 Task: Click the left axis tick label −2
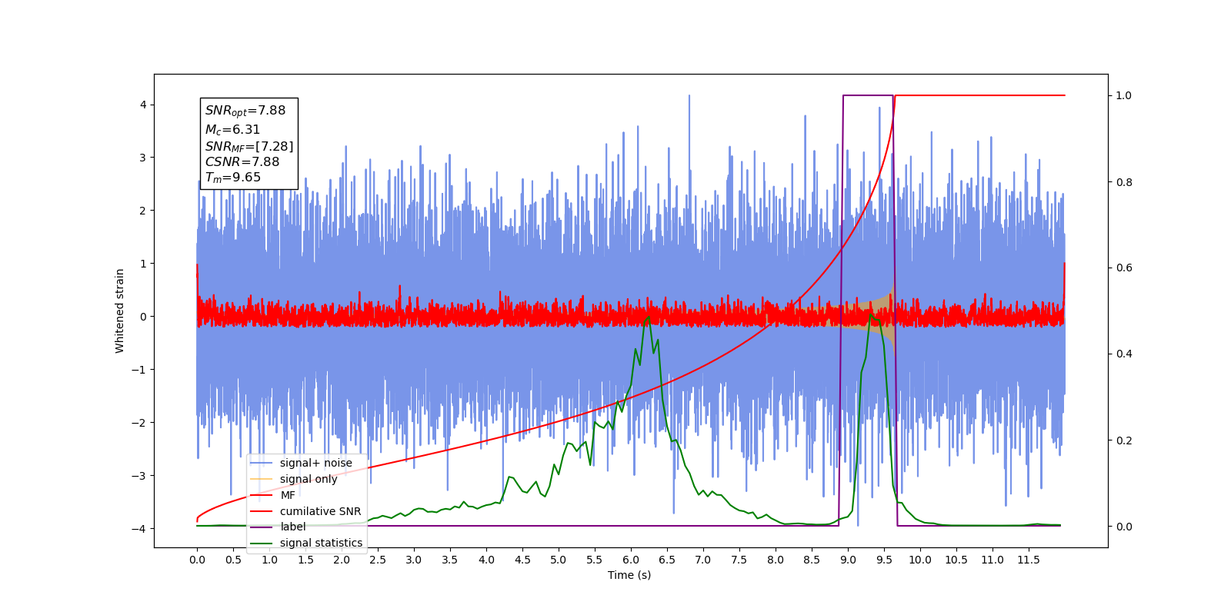pos(139,423)
